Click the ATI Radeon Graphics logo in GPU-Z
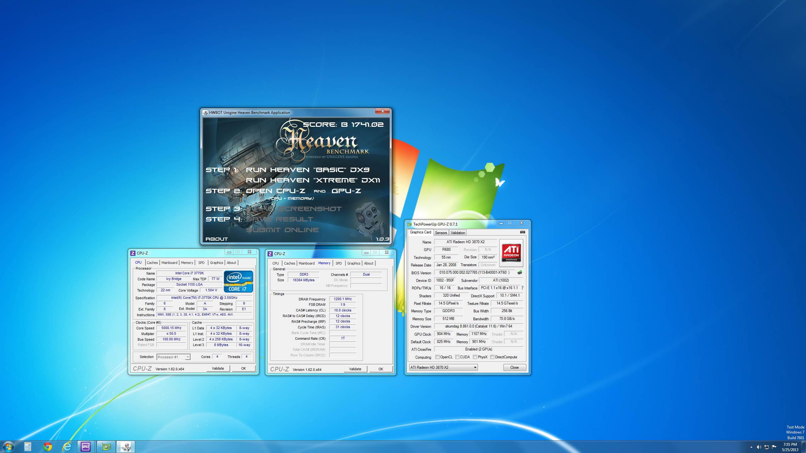This screenshot has height=453, width=806. (x=511, y=253)
